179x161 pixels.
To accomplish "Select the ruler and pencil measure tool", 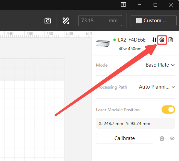I will pyautogui.click(x=66, y=21).
